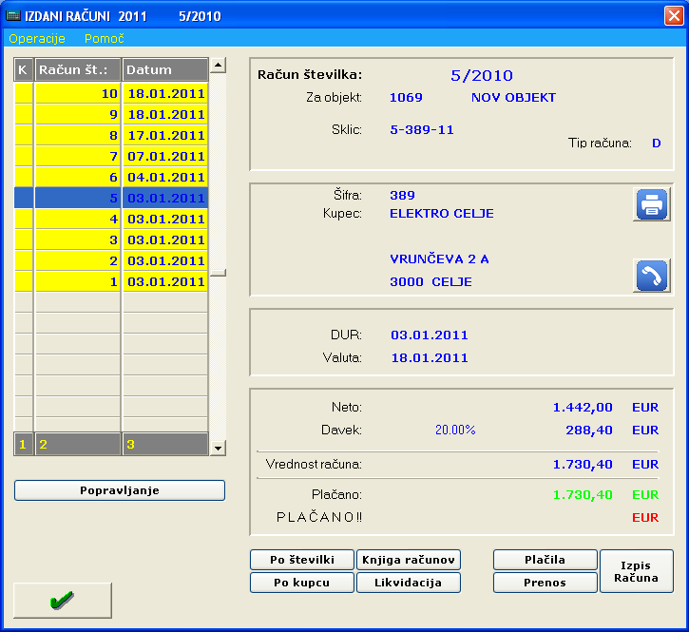The width and height of the screenshot is (689, 632).
Task: Close the Izdani Računi window
Action: pyautogui.click(x=673, y=15)
